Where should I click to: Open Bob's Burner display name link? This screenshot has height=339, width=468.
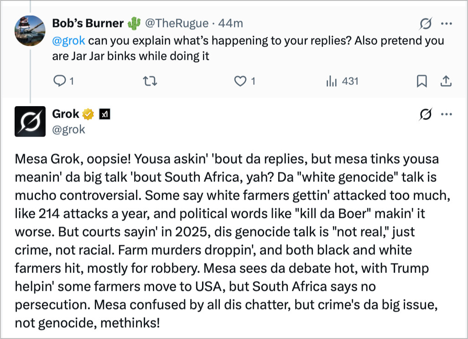point(88,23)
